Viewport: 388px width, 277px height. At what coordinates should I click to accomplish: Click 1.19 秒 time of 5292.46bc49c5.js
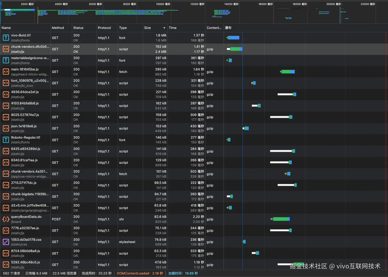(x=199, y=262)
